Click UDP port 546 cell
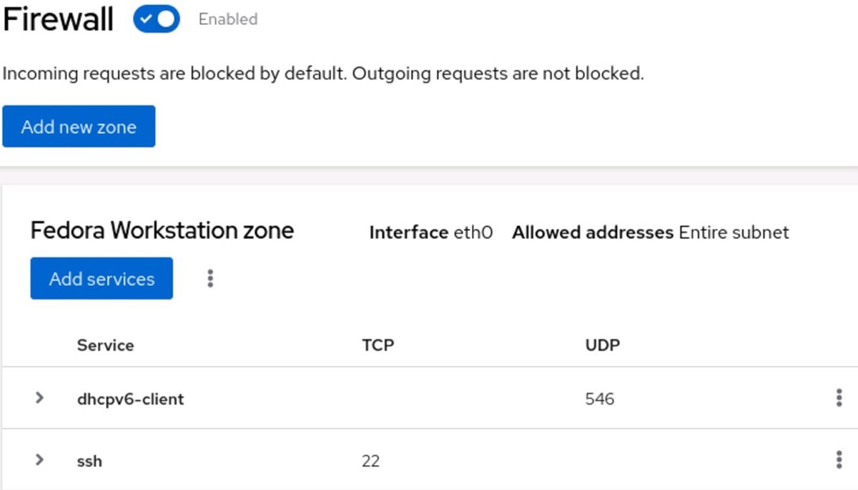The width and height of the screenshot is (858, 490). click(x=599, y=399)
